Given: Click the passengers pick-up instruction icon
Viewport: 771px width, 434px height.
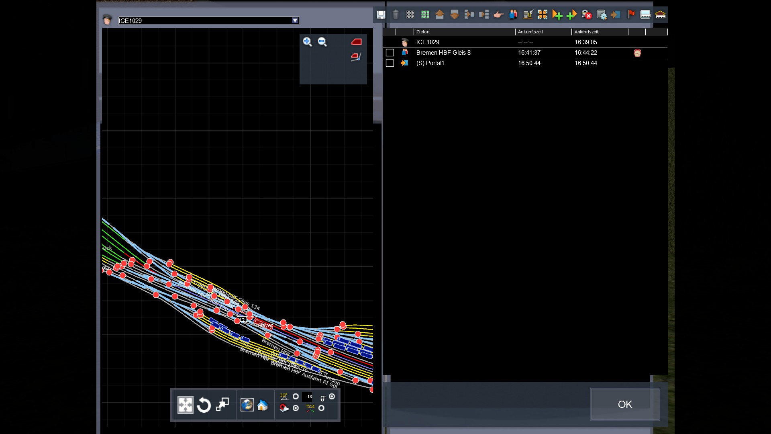Looking at the screenshot, I should [513, 15].
